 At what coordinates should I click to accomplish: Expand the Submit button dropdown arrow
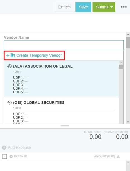pos(112,7)
